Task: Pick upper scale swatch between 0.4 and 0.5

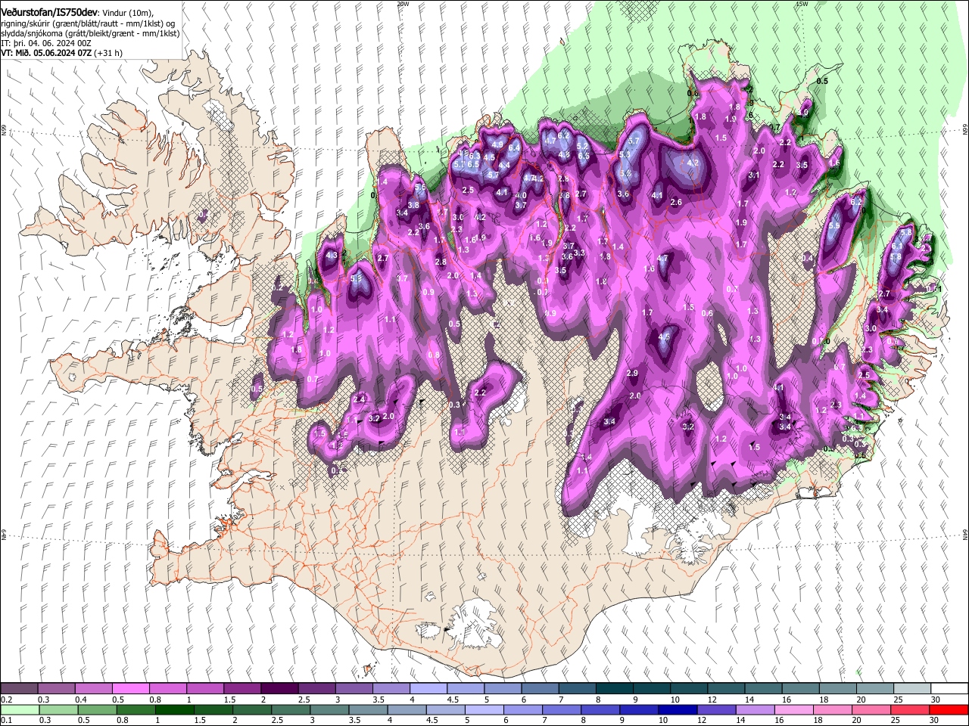Action: pos(93,689)
